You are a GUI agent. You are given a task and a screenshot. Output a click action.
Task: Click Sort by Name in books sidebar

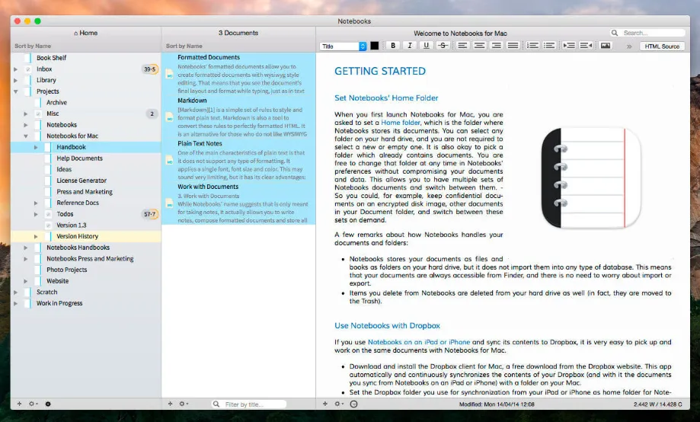click(33, 46)
